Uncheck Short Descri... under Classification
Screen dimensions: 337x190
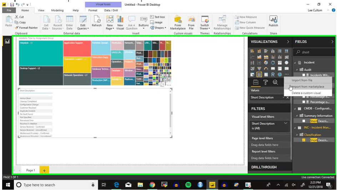click(x=304, y=140)
